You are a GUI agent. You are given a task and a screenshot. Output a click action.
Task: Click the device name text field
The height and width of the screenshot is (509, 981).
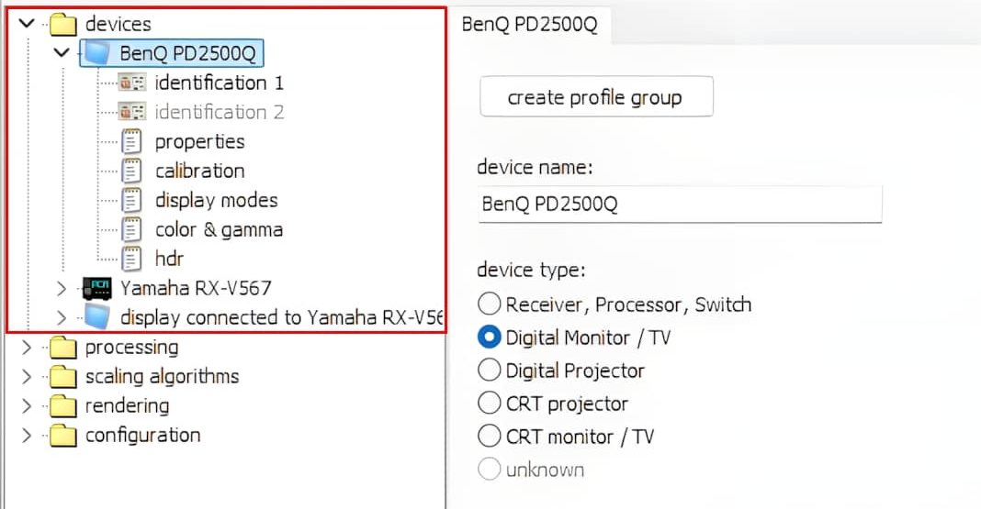pos(680,204)
